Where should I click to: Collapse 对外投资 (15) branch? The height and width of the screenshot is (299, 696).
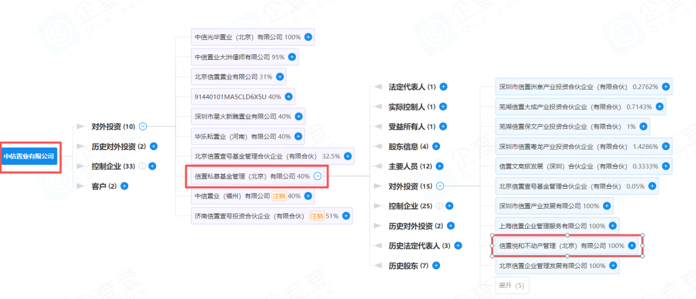[x=440, y=186]
